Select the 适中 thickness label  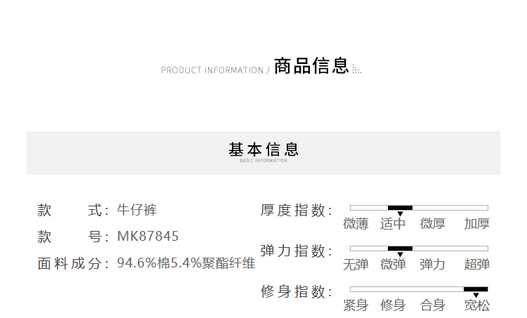(393, 224)
